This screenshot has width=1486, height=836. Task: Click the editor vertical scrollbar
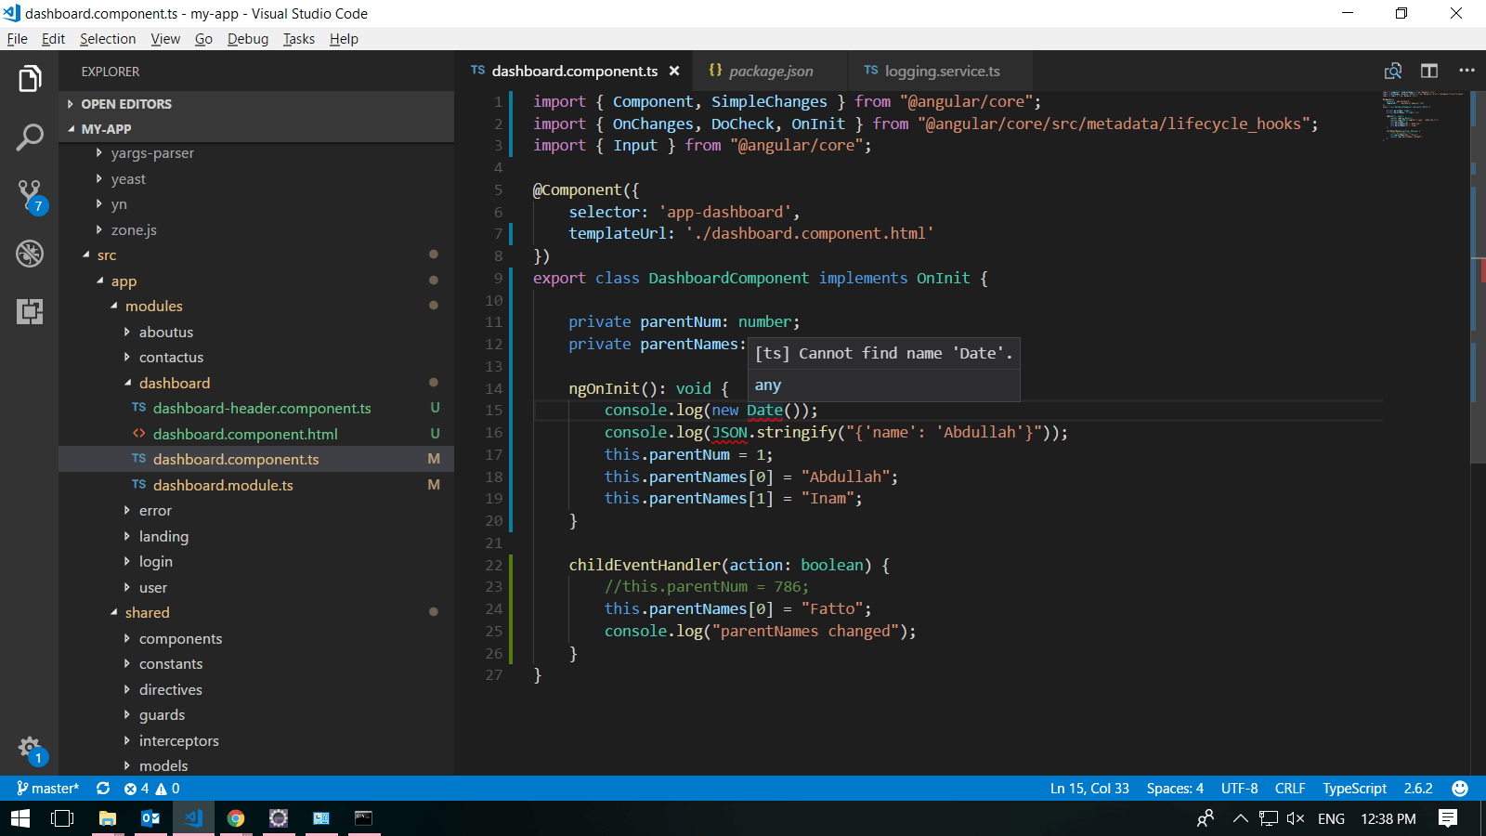1478,277
